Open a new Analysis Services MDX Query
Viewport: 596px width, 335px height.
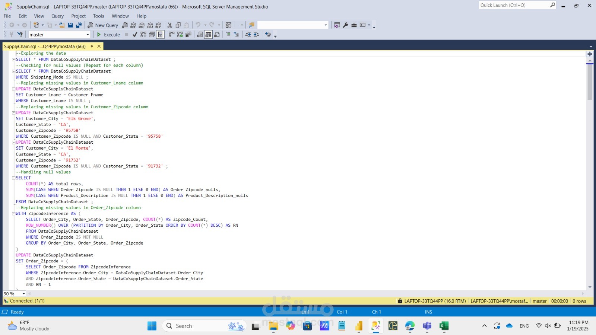(x=133, y=25)
